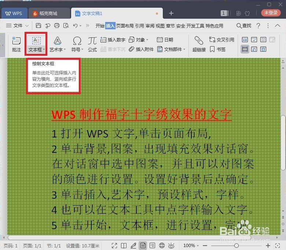Viewport: 286px width, 250px height.
Task: Click Insert Number (插入数字)
Action: pos(113,40)
